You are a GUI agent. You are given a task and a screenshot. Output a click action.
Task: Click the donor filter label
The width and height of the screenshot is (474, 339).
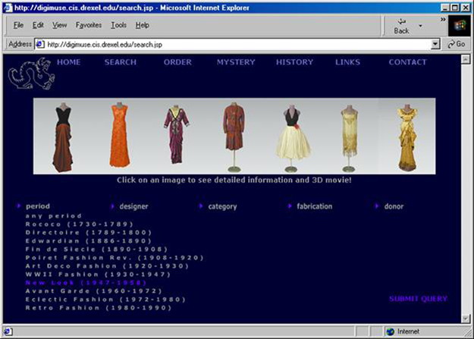394,206
